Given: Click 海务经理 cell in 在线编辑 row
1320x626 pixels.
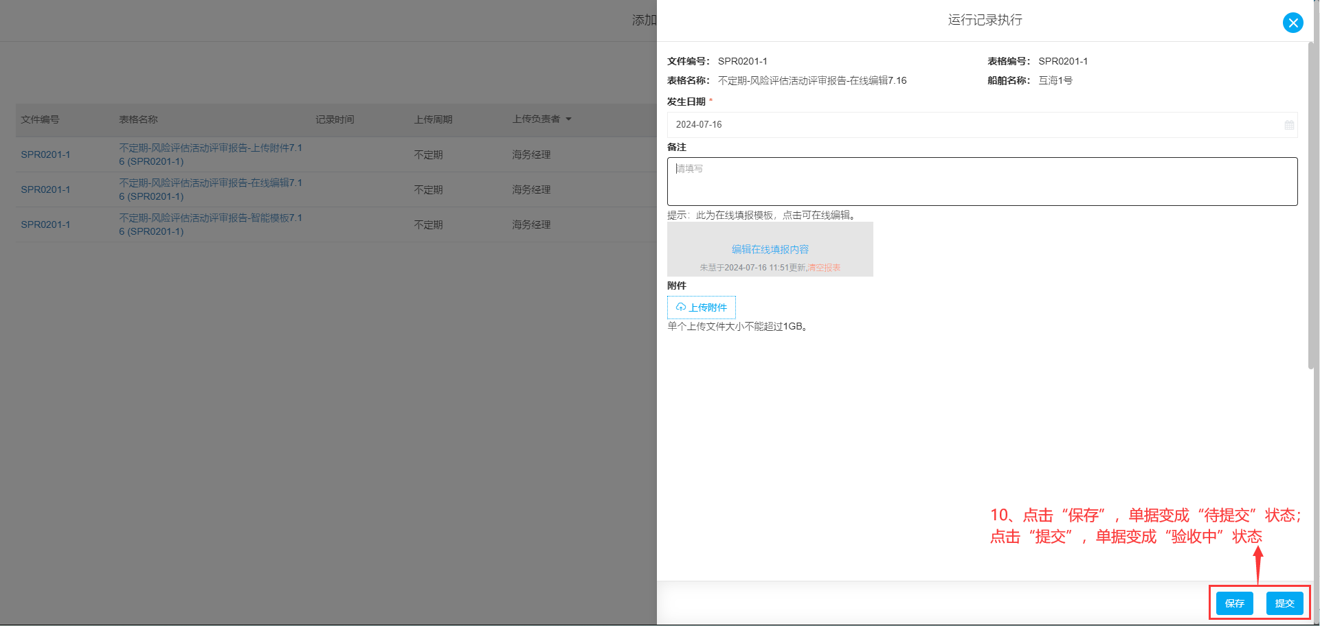Looking at the screenshot, I should coord(531,190).
